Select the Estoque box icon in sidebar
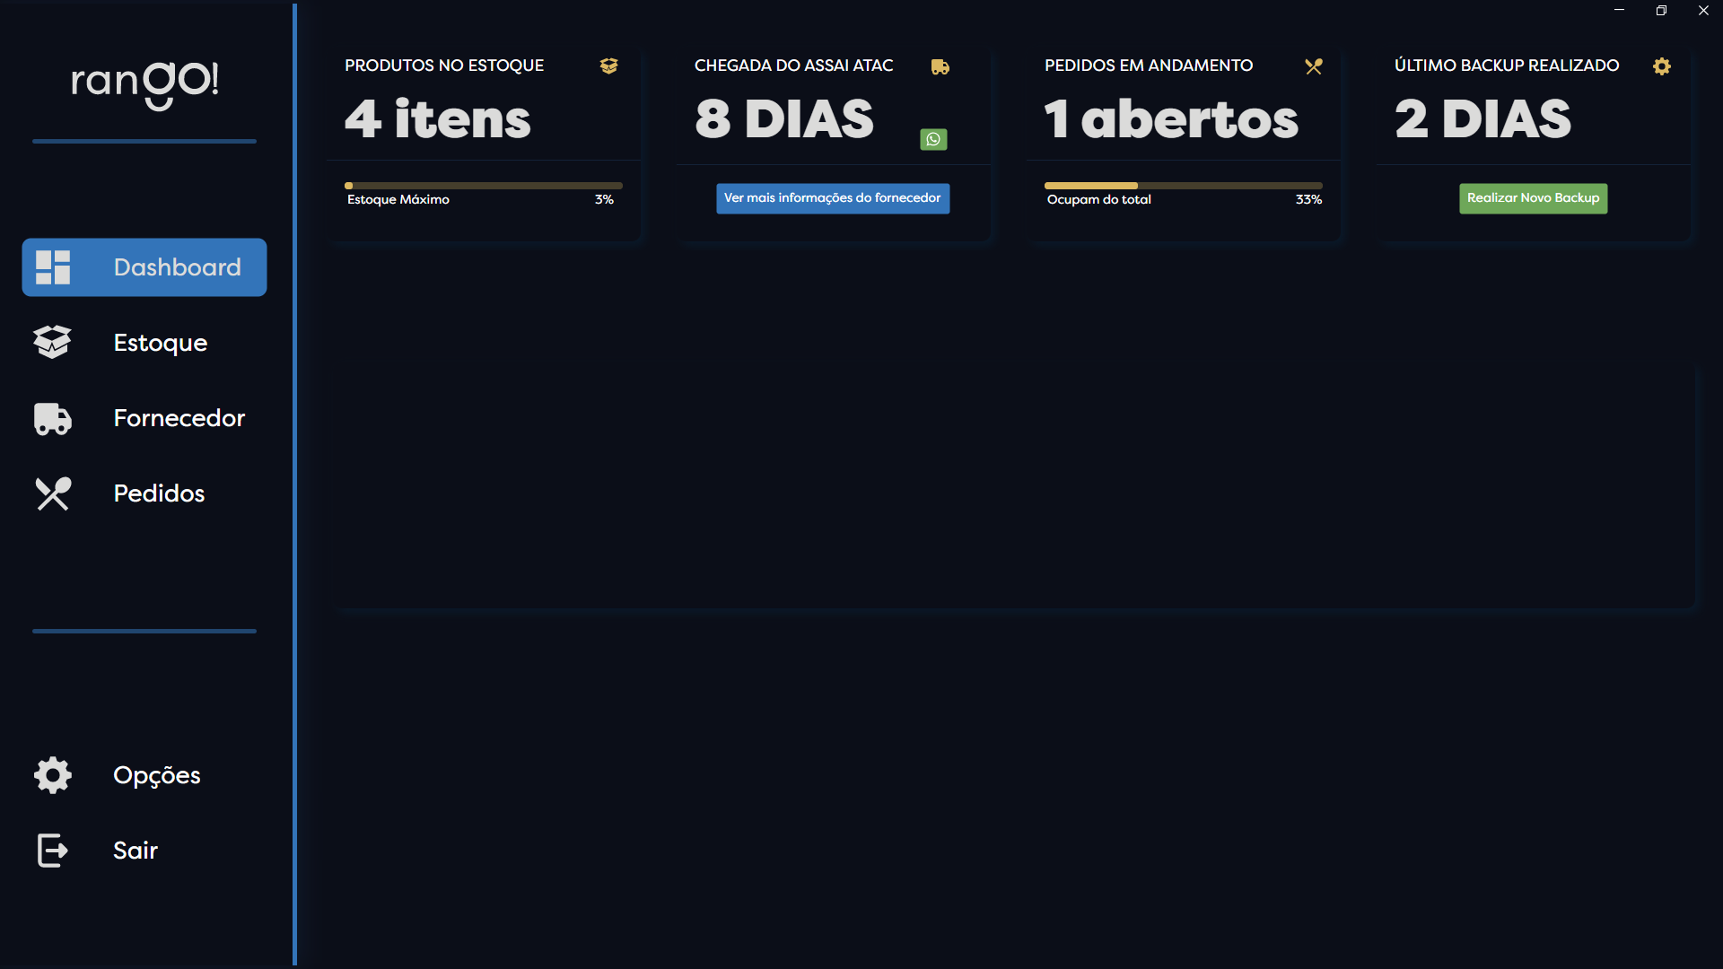The height and width of the screenshot is (969, 1723). 52,342
